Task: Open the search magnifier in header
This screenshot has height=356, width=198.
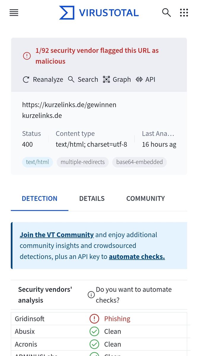Action: click(x=167, y=13)
